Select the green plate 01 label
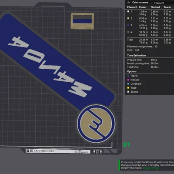The width and height of the screenshot is (174, 174). [127, 145]
